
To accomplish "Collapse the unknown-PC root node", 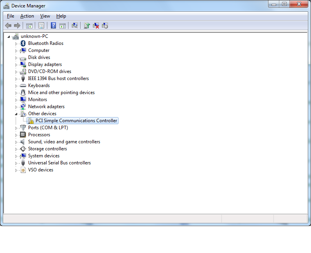I will [9, 37].
